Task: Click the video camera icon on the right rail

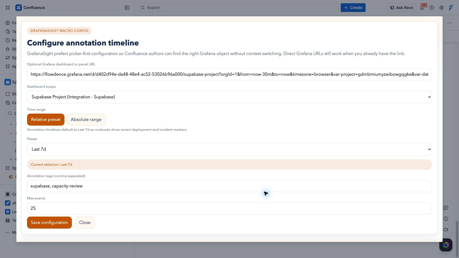Action: click(x=446, y=230)
